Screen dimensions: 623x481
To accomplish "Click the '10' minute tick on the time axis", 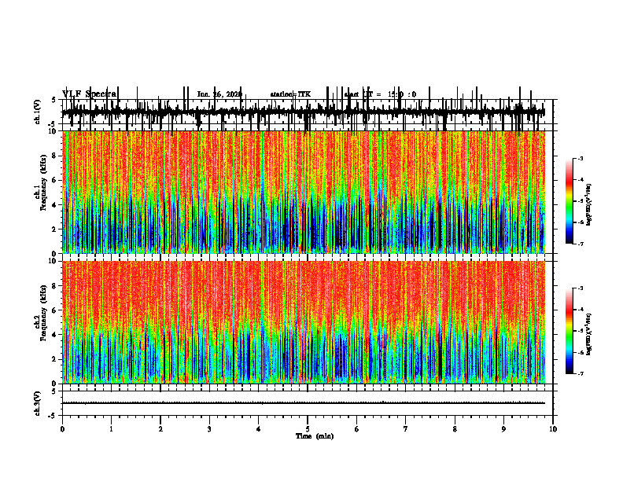I will (x=553, y=429).
